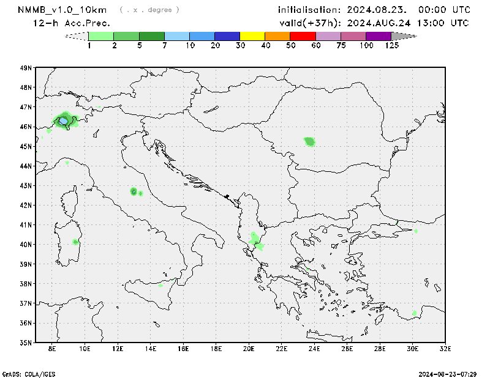Click the 20E longitude axis label
The image size is (490, 378).
(x=249, y=349)
